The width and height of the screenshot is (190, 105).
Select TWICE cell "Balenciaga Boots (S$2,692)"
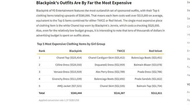tap(110, 79)
